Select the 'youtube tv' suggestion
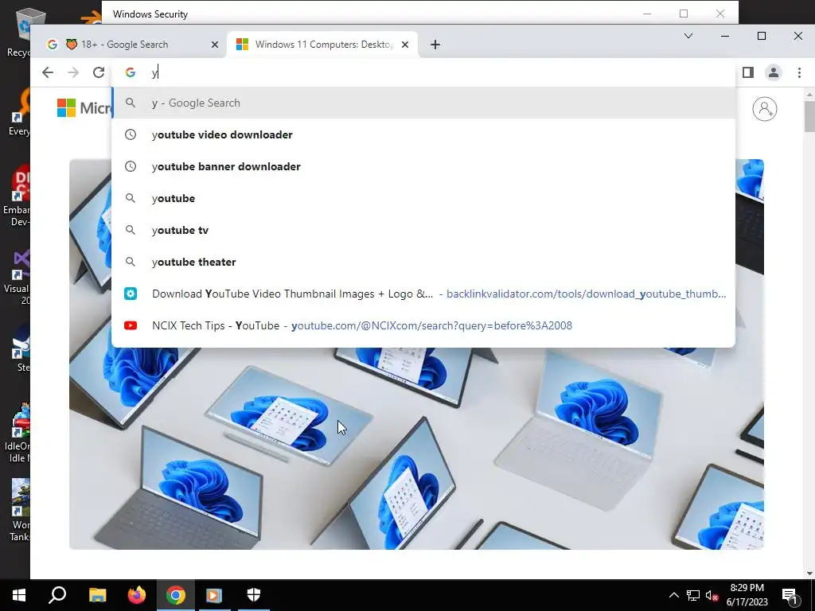The image size is (815, 611). tap(423, 230)
